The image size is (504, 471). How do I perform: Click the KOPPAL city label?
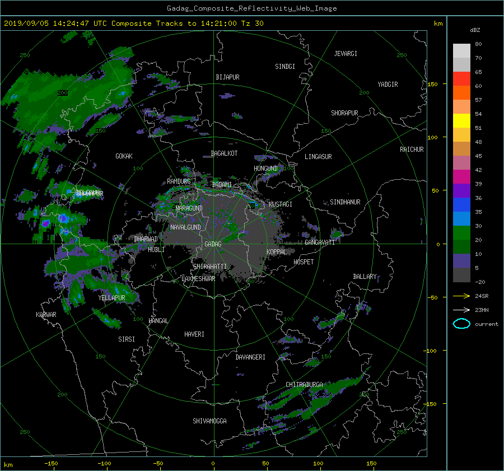(x=277, y=252)
